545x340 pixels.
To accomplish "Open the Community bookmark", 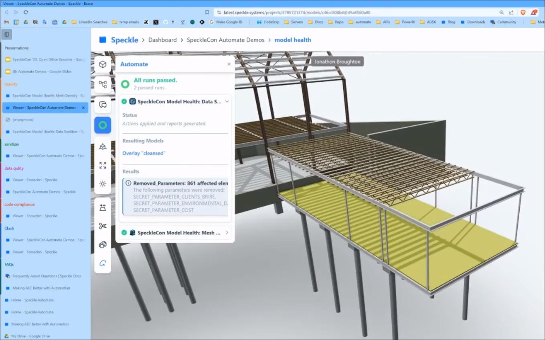I will (503, 22).
